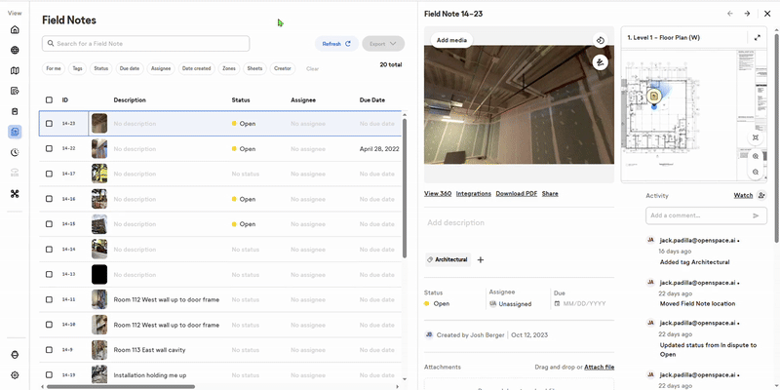Open the Sheets filter

point(255,68)
